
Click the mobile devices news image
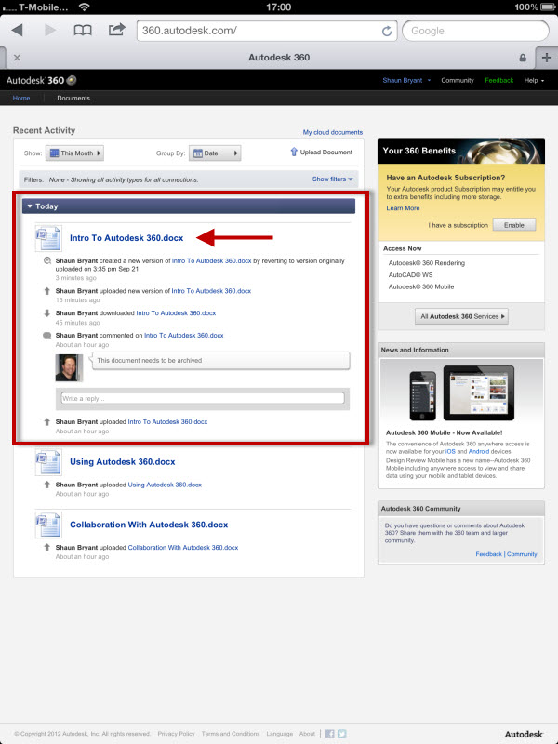[461, 392]
